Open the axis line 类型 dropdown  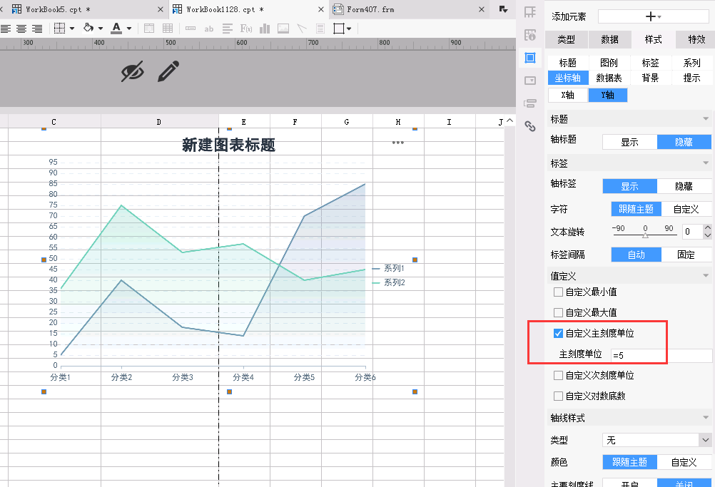coord(656,440)
